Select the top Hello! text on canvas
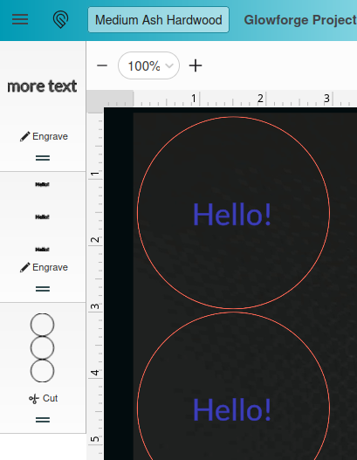Viewport: 357px width, 460px height. (x=231, y=215)
